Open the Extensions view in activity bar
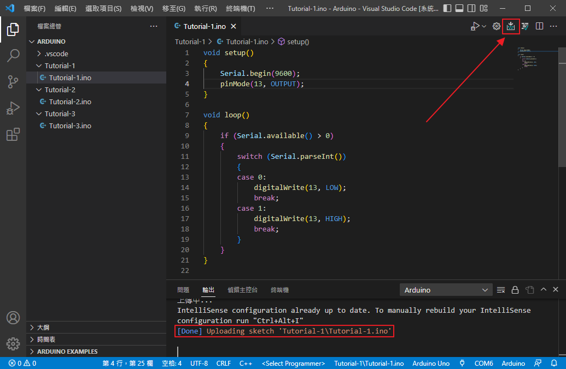The height and width of the screenshot is (369, 566). pos(13,135)
